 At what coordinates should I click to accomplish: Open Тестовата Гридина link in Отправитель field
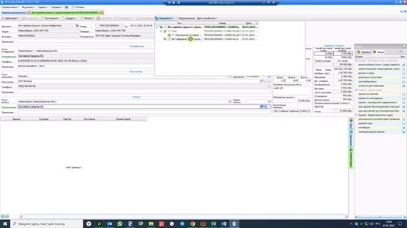coord(31,56)
